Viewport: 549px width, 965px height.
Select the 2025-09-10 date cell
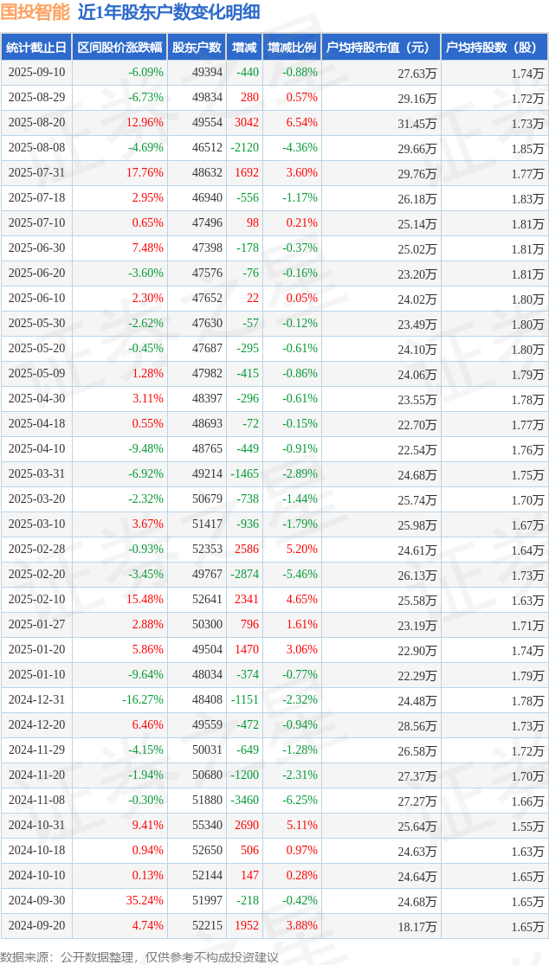coord(36,72)
